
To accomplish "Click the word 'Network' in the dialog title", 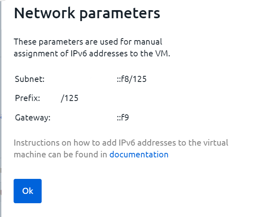I will click(45, 13).
